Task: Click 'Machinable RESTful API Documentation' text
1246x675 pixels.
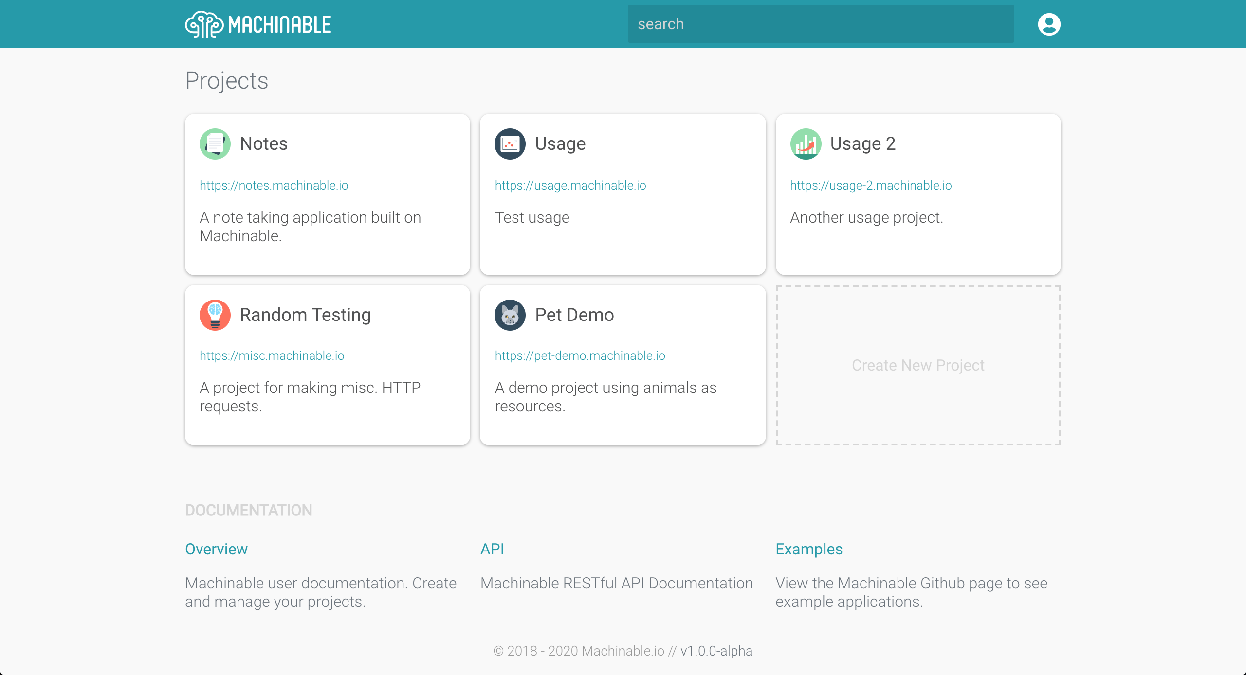Action: (x=617, y=583)
